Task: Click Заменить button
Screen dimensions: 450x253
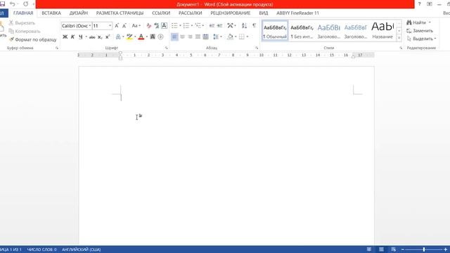Action: coord(420,31)
